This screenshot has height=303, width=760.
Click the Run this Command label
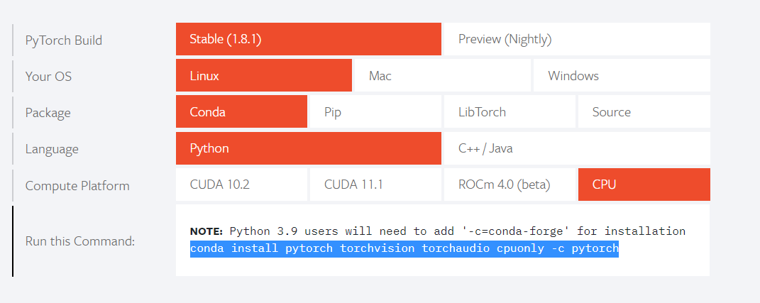[x=80, y=241]
